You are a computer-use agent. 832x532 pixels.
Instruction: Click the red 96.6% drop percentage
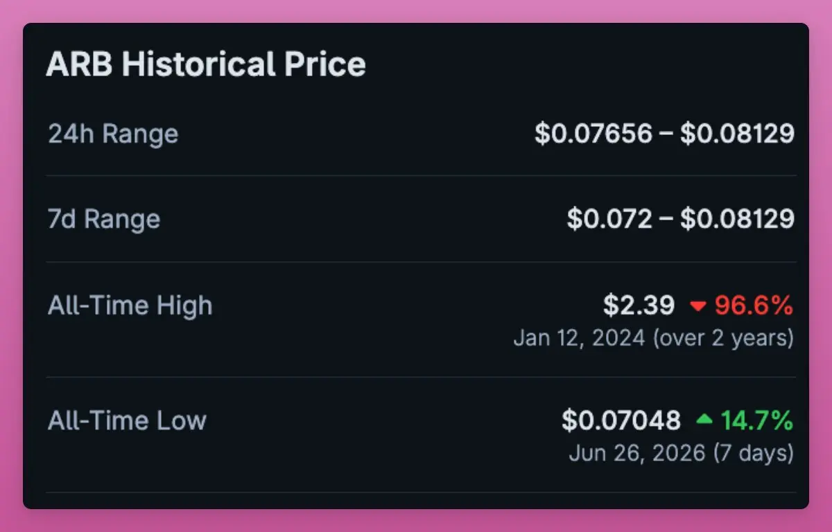tap(754, 305)
